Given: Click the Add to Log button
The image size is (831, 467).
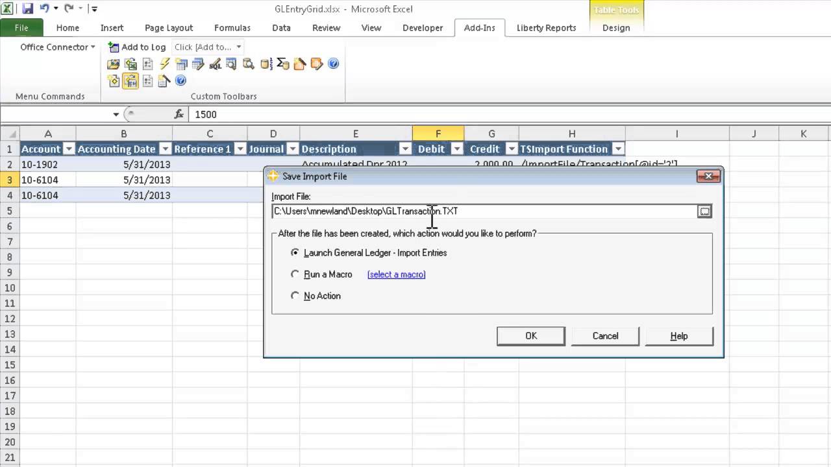Looking at the screenshot, I should coord(137,47).
